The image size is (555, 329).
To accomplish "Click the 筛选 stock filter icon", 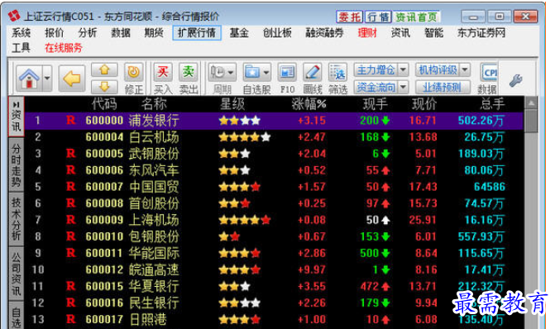I will coord(337,73).
